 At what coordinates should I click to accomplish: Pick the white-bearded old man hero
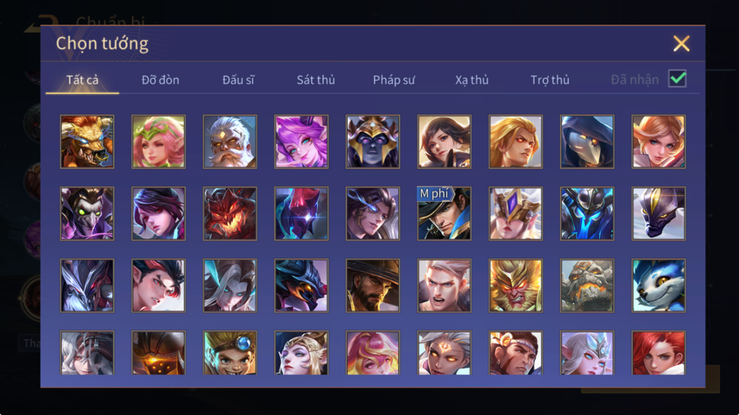tap(230, 142)
